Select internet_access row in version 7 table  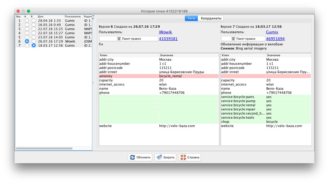click(266, 84)
